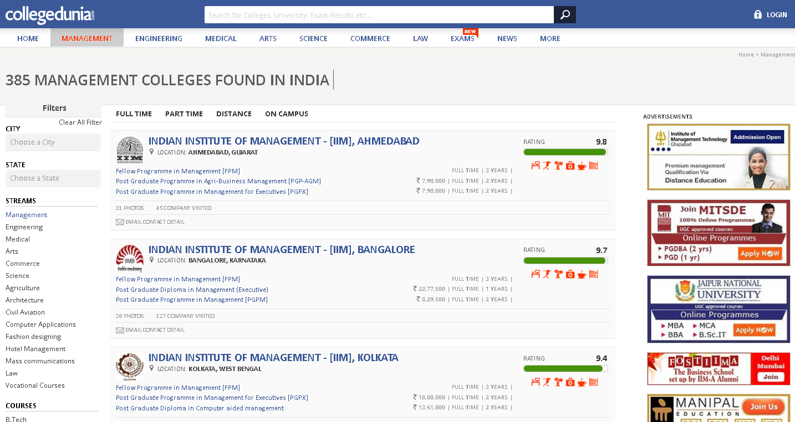The width and height of the screenshot is (795, 422).
Task: Click the film projector icon for IIM Bangalore
Action: (558, 274)
